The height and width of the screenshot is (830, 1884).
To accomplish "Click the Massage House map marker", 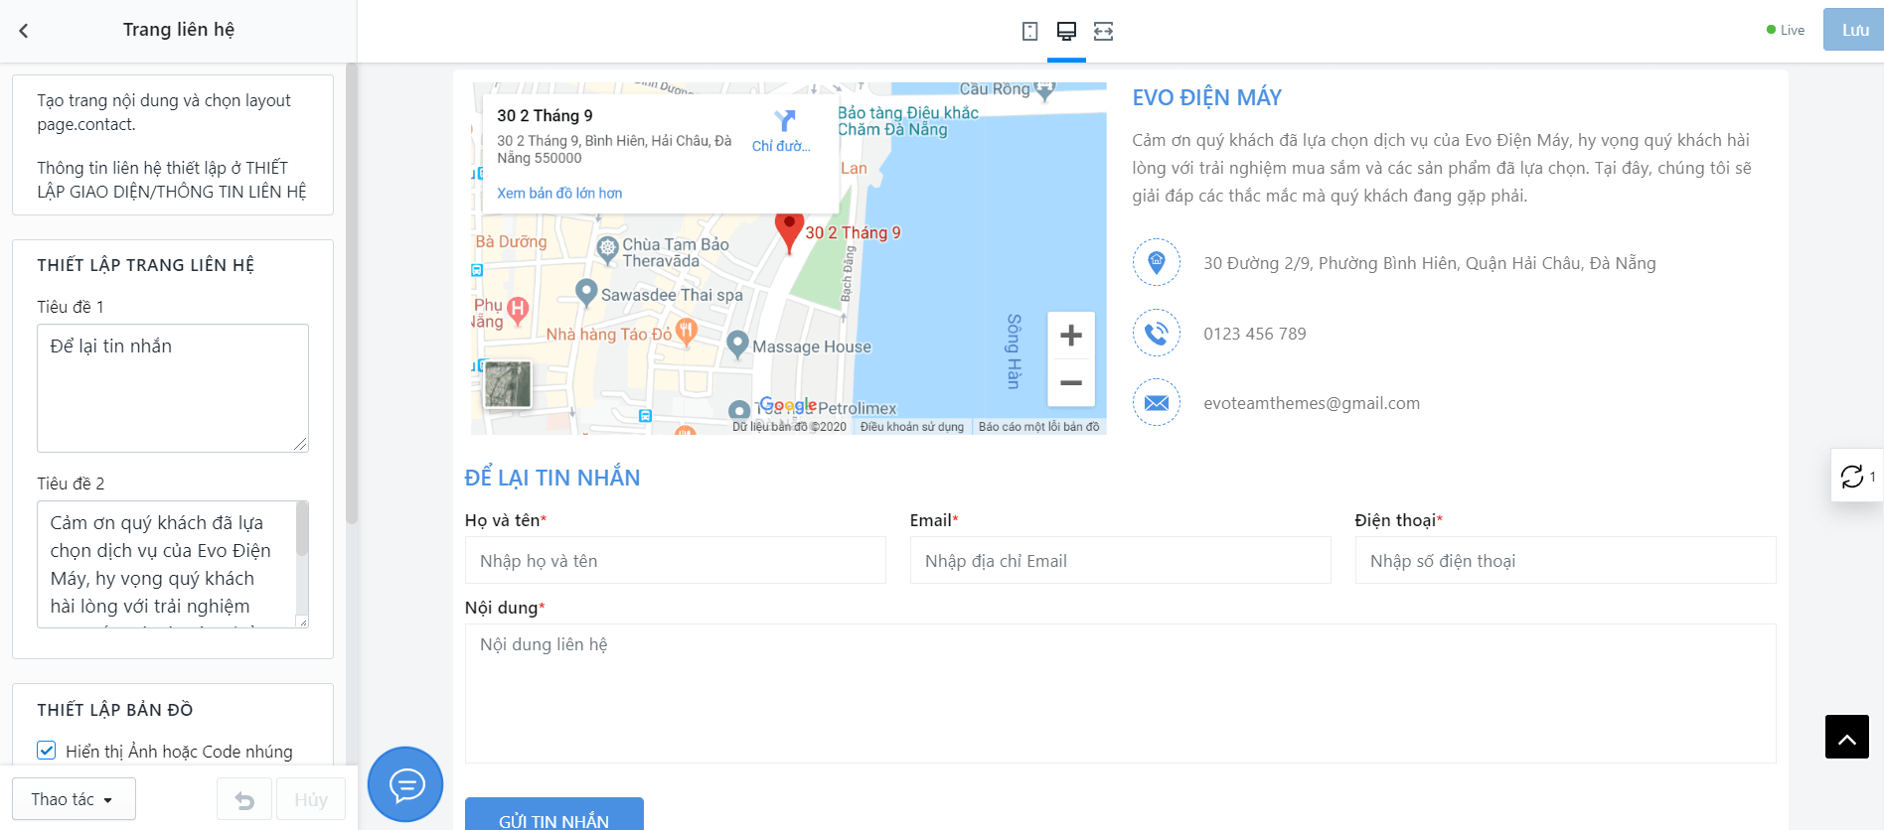I will [x=737, y=344].
